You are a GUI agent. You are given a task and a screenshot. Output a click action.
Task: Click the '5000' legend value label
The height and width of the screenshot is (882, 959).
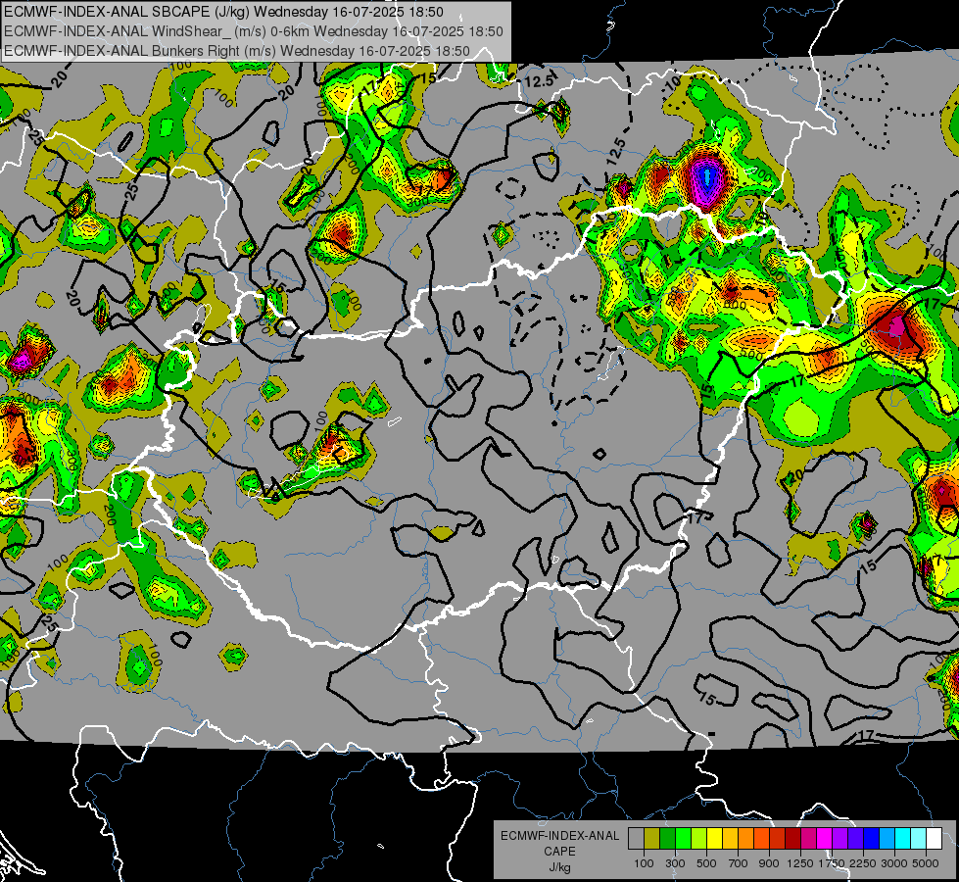tap(926, 863)
